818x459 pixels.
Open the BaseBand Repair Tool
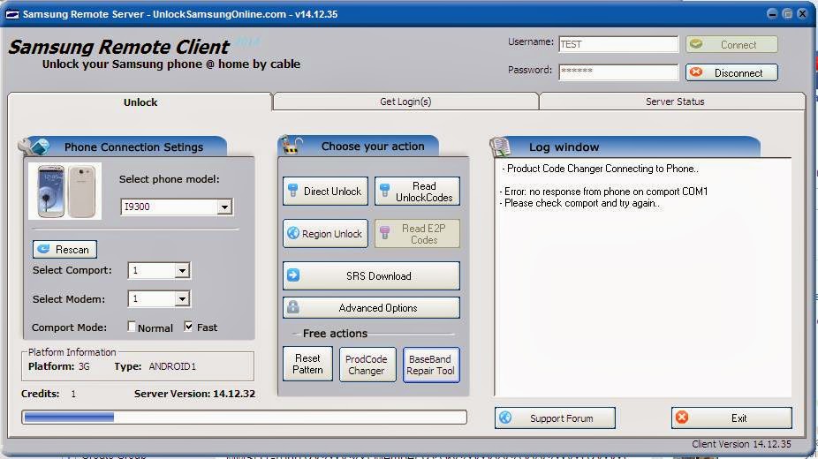pyautogui.click(x=431, y=365)
